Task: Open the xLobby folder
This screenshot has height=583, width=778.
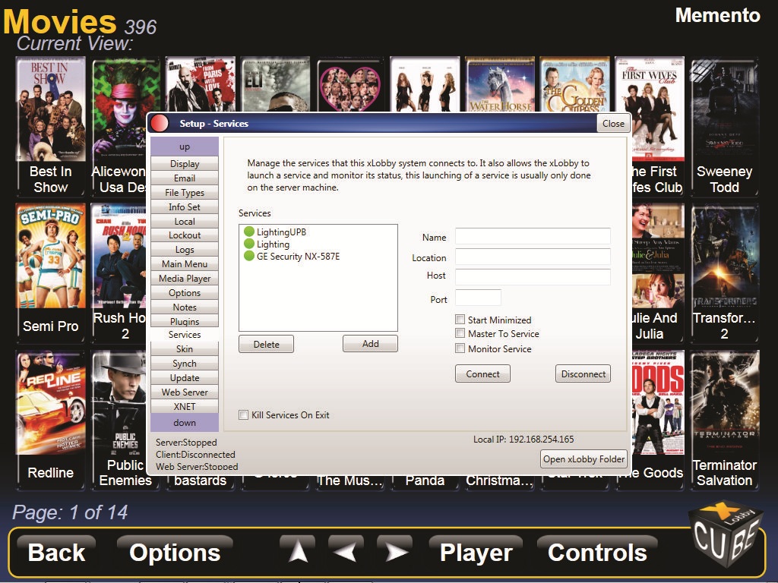Action: pos(583,459)
